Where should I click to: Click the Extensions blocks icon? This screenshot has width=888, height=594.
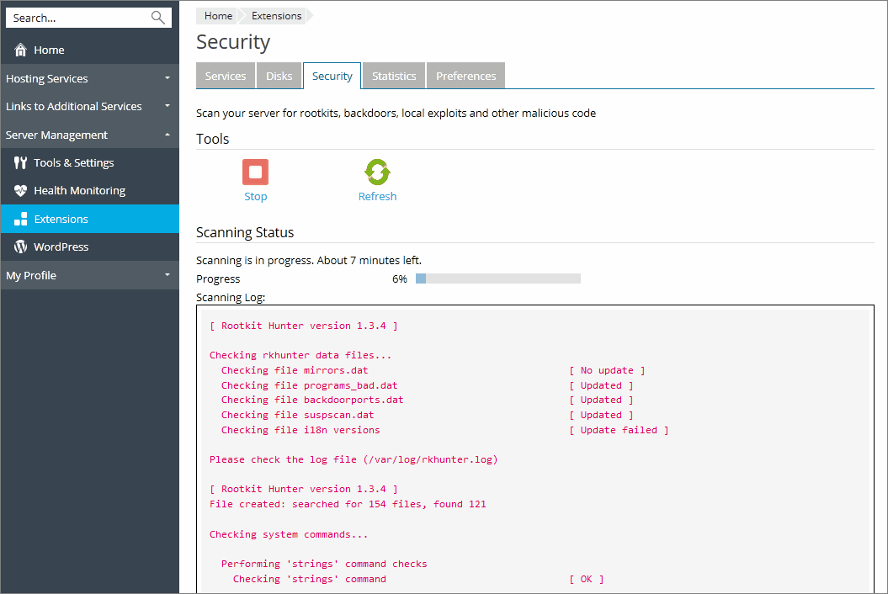(21, 219)
